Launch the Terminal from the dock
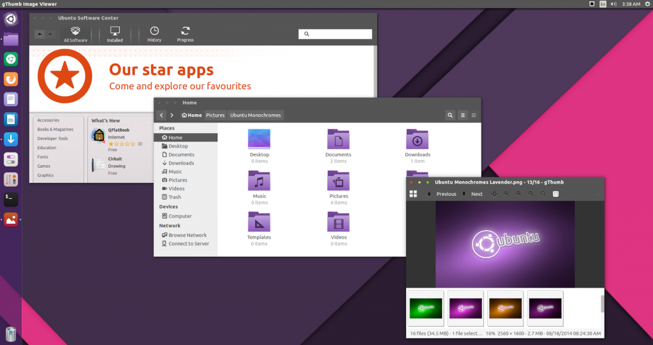The image size is (653, 345). coord(11,199)
